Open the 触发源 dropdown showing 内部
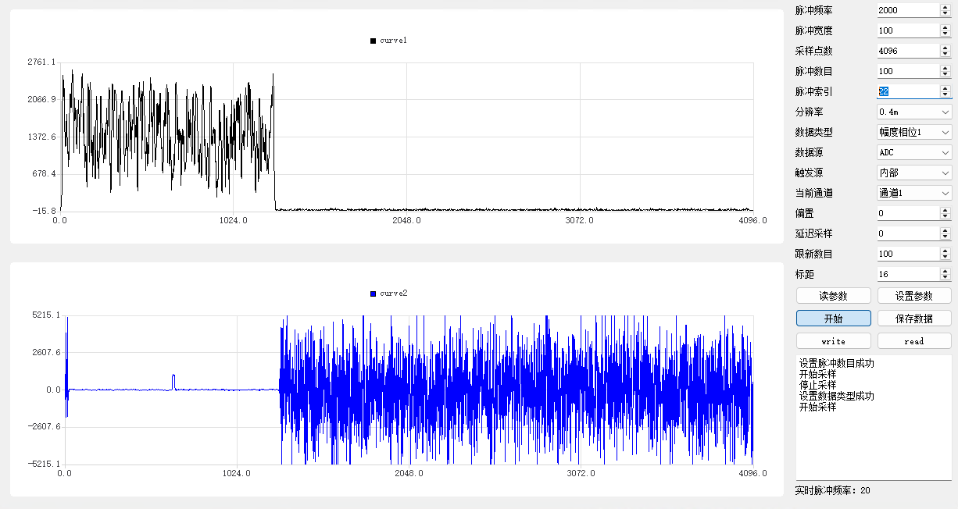The width and height of the screenshot is (958, 509). tap(913, 173)
